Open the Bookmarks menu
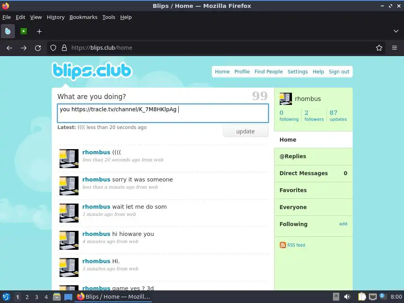This screenshot has width=404, height=303. pos(84,17)
